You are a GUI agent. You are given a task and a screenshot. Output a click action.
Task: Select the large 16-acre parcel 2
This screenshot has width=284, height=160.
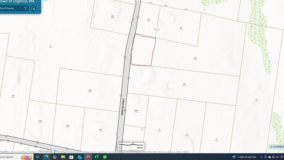pyautogui.click(x=50, y=46)
